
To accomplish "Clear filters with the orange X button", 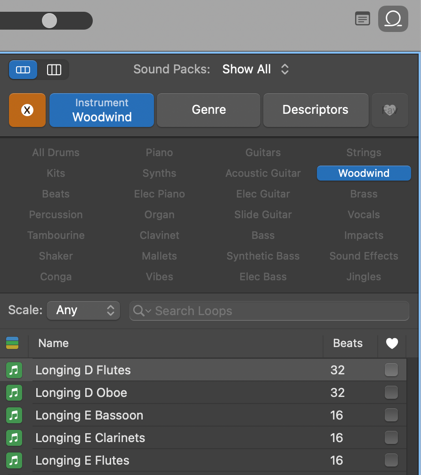I will (27, 110).
